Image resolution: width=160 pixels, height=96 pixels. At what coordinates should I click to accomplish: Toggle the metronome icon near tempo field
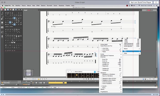(143, 79)
